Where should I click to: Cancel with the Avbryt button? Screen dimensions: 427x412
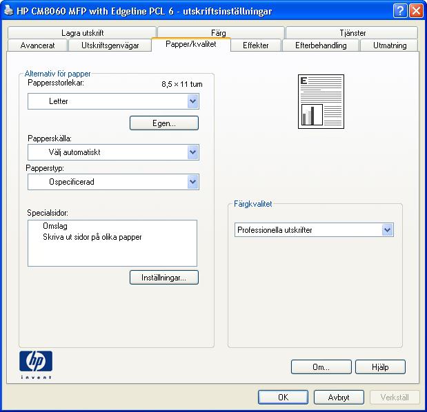click(x=339, y=398)
